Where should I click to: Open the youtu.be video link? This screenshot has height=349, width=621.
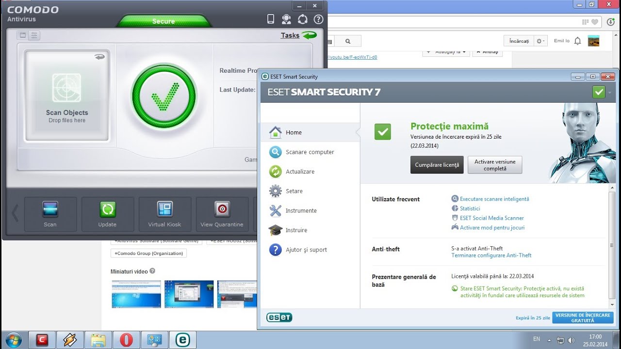[353, 57]
